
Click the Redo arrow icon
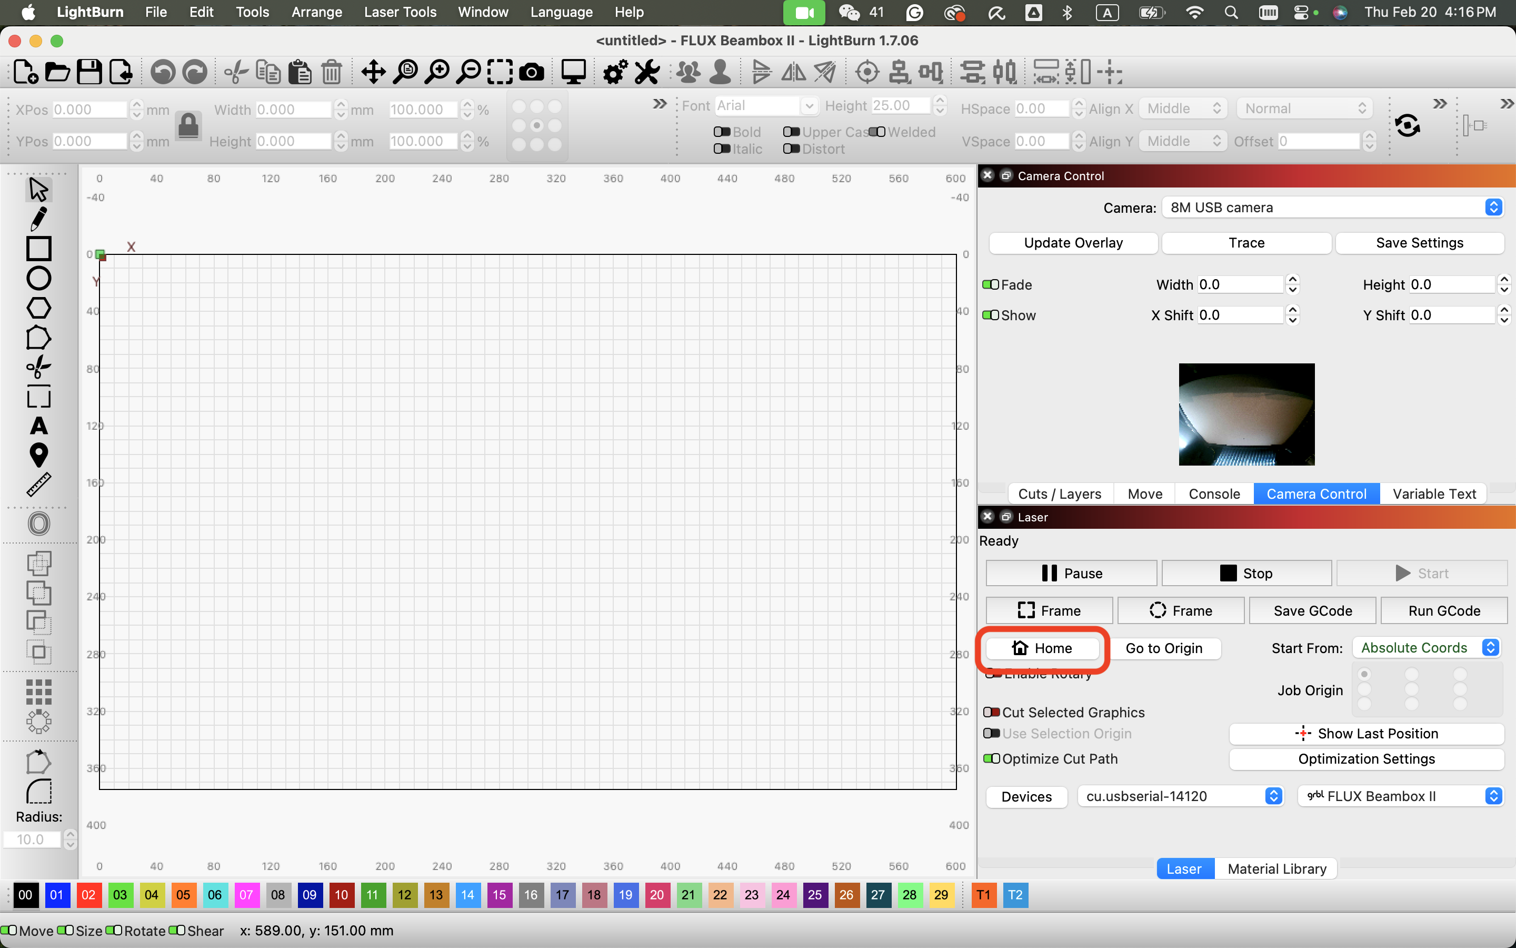click(x=195, y=72)
